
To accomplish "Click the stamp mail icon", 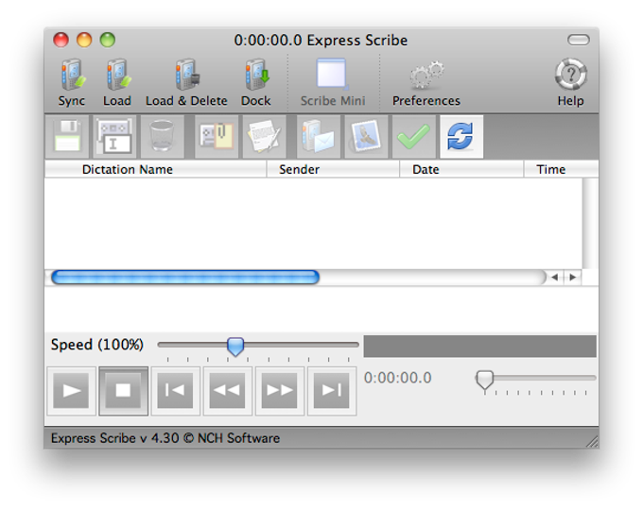I will click(x=366, y=137).
